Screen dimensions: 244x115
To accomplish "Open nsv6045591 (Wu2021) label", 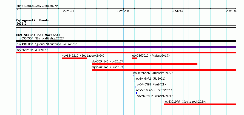I will [x=150, y=84].
